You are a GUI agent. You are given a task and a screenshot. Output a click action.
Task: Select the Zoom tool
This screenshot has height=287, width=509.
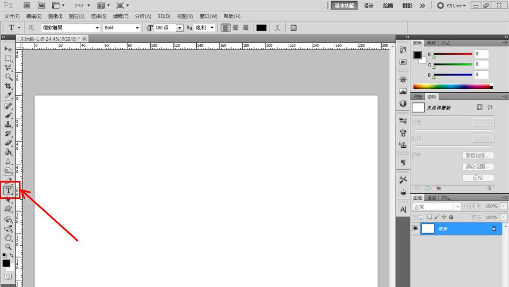point(8,247)
